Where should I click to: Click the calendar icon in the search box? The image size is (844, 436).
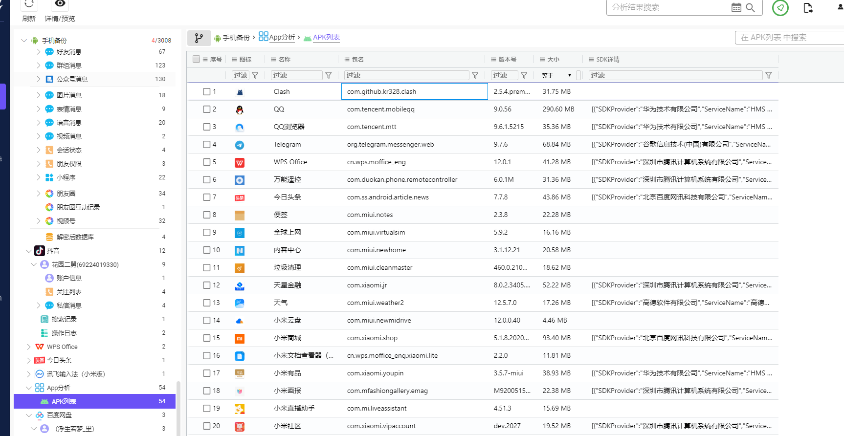pyautogui.click(x=736, y=7)
